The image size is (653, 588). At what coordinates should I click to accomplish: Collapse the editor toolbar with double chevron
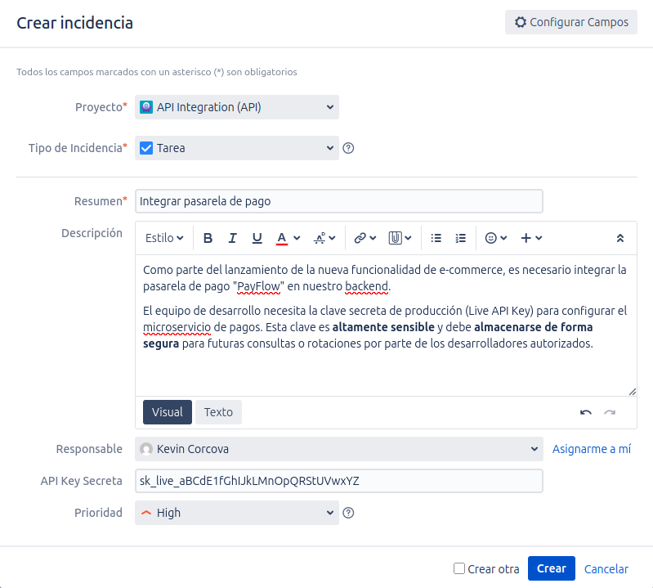click(620, 238)
